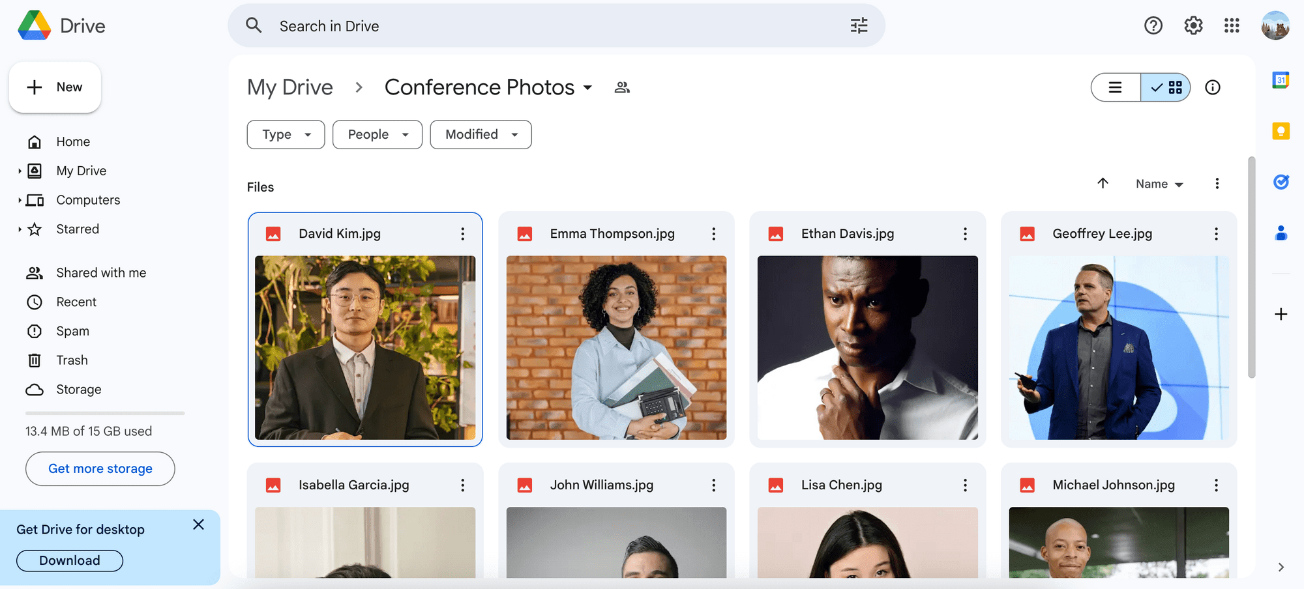Open Drive Help
Viewport: 1304px width, 589px height.
1153,25
